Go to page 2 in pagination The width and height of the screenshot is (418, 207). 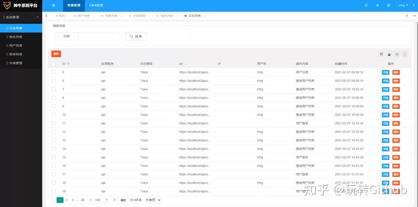point(67,200)
